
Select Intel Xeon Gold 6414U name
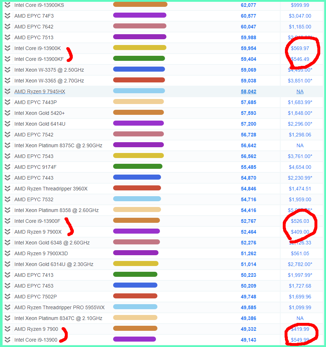(40, 124)
